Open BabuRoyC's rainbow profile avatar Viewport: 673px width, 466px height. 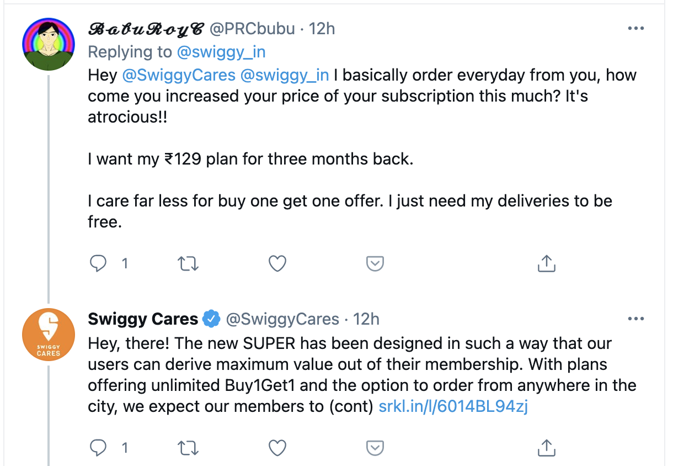coord(48,44)
